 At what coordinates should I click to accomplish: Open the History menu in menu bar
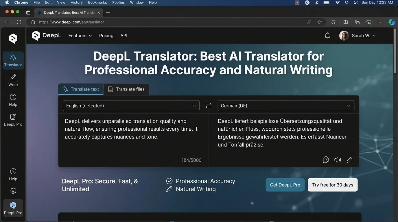(77, 3)
